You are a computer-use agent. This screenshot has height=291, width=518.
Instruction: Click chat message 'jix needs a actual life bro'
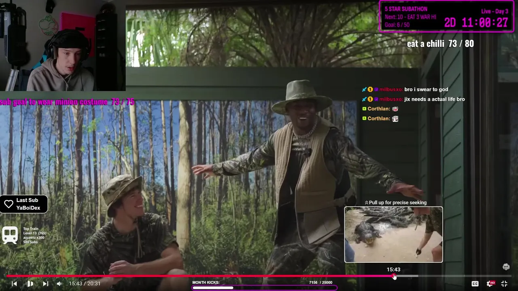(435, 99)
